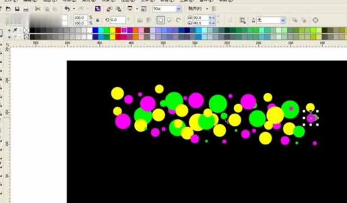
Task: Open the Wrap Text options icon
Action: coord(242,20)
